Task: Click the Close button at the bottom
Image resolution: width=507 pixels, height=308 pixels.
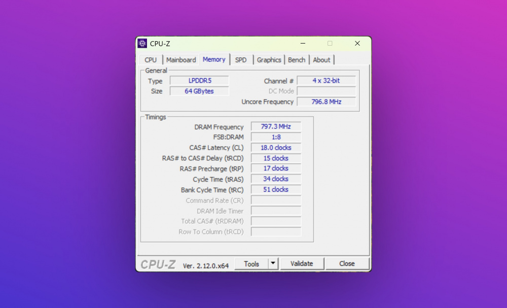Action: (347, 264)
